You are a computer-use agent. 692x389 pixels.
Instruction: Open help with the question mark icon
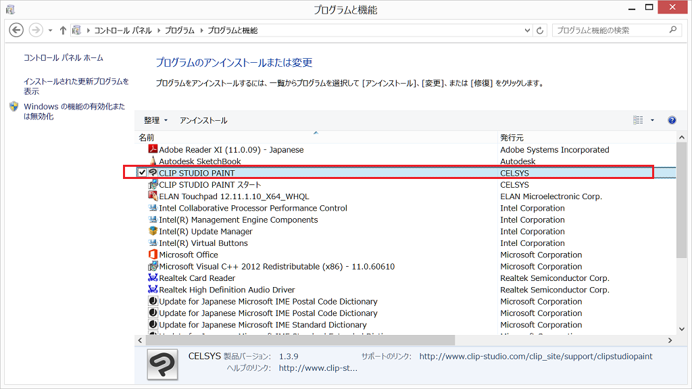pyautogui.click(x=672, y=120)
